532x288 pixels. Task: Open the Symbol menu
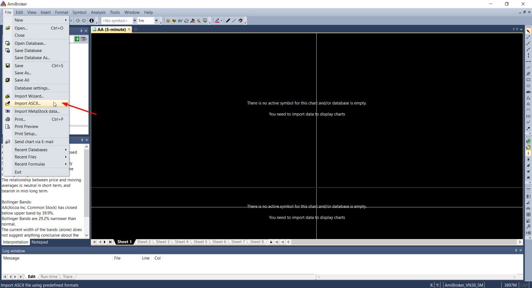tap(79, 12)
